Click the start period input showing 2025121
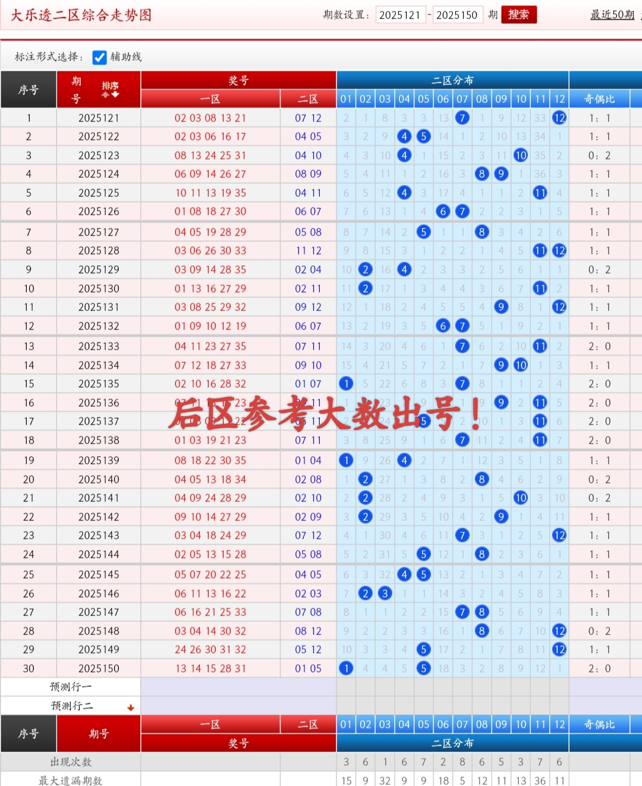This screenshot has width=642, height=786. pyautogui.click(x=399, y=15)
